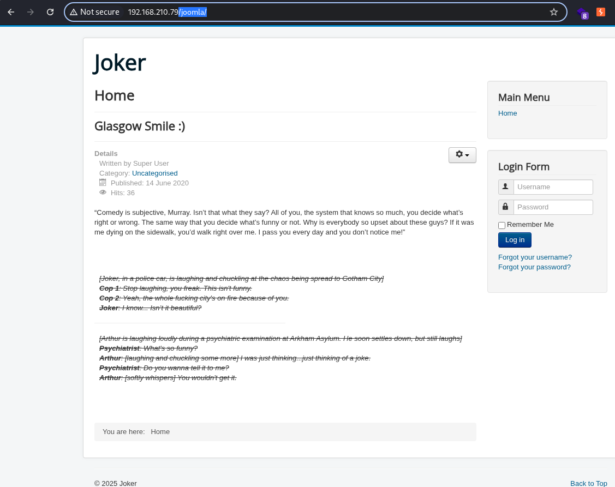Click the Arthur softly whispers line
The image size is (615, 487).
click(x=168, y=377)
